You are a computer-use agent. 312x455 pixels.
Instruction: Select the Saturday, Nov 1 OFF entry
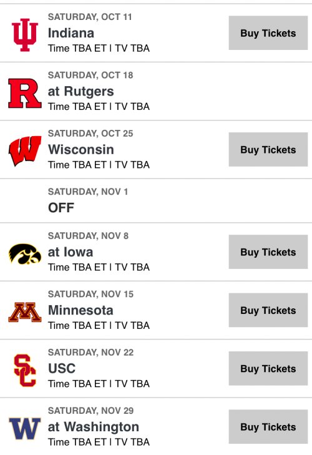156,201
